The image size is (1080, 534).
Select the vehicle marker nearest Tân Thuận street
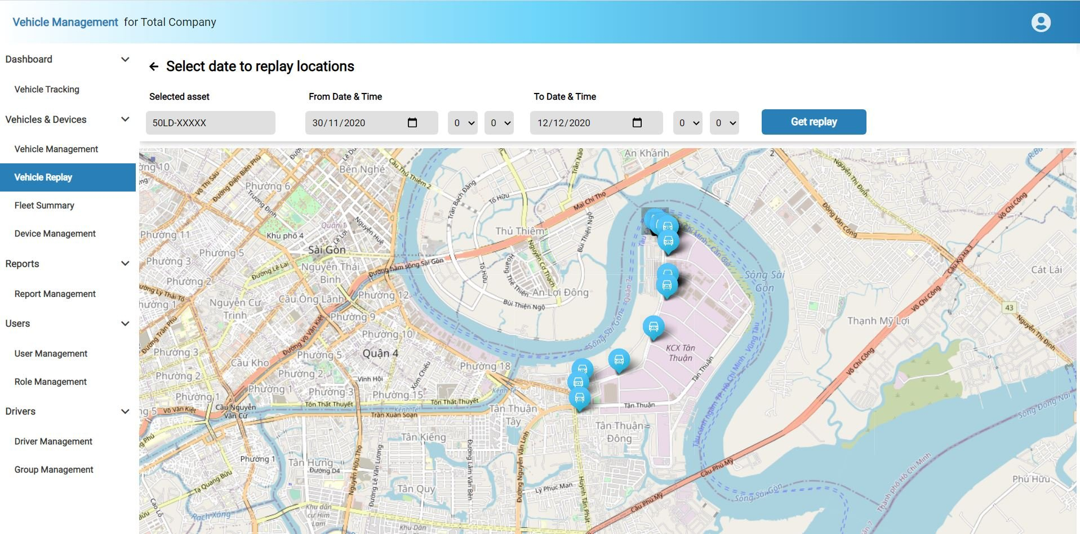pyautogui.click(x=579, y=398)
